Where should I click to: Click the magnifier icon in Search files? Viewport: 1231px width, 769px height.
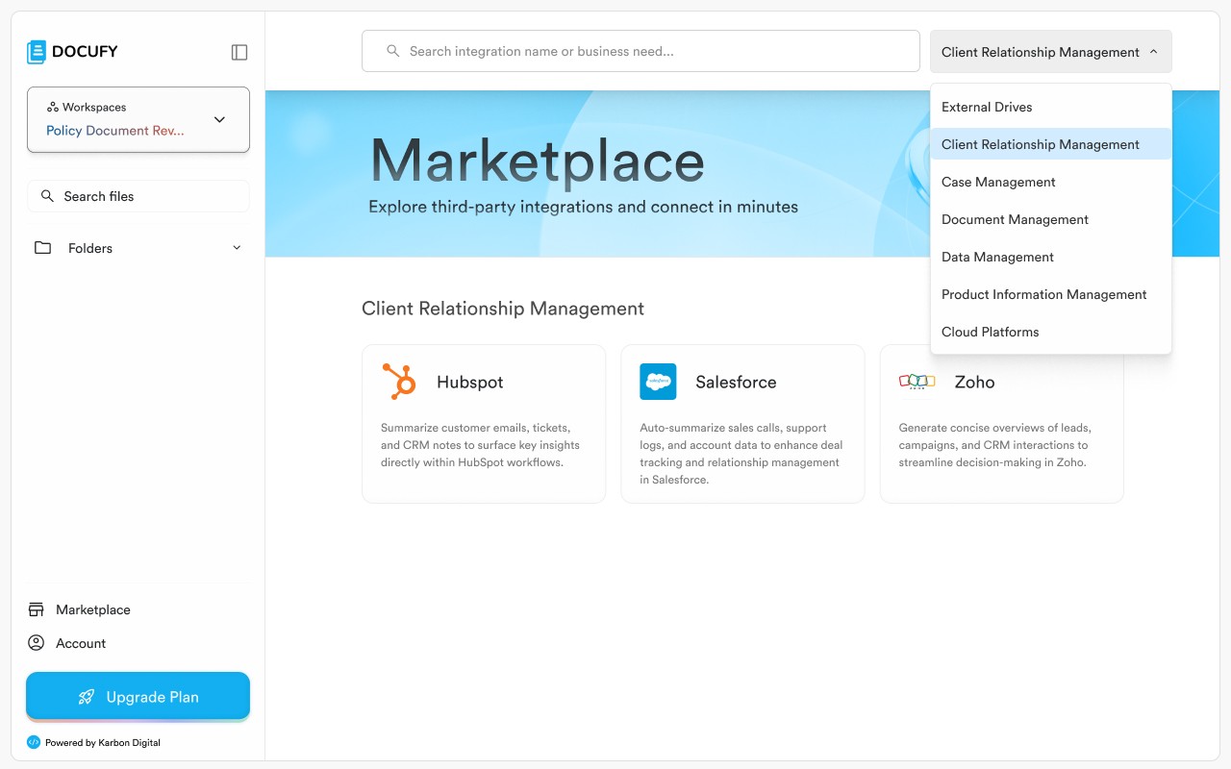(x=47, y=196)
